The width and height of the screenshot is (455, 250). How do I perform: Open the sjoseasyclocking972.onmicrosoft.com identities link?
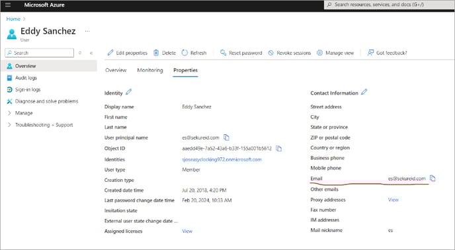click(222, 159)
